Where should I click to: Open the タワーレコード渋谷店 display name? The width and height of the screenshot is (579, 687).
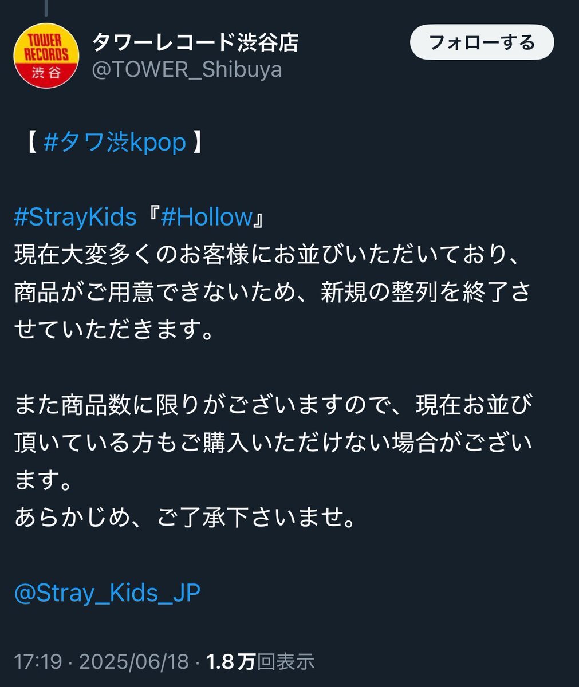(x=195, y=42)
